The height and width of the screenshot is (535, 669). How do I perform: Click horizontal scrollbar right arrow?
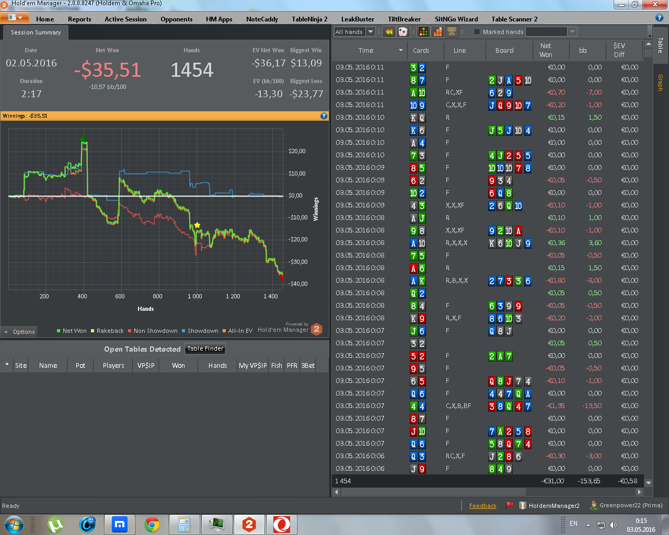[x=639, y=492]
